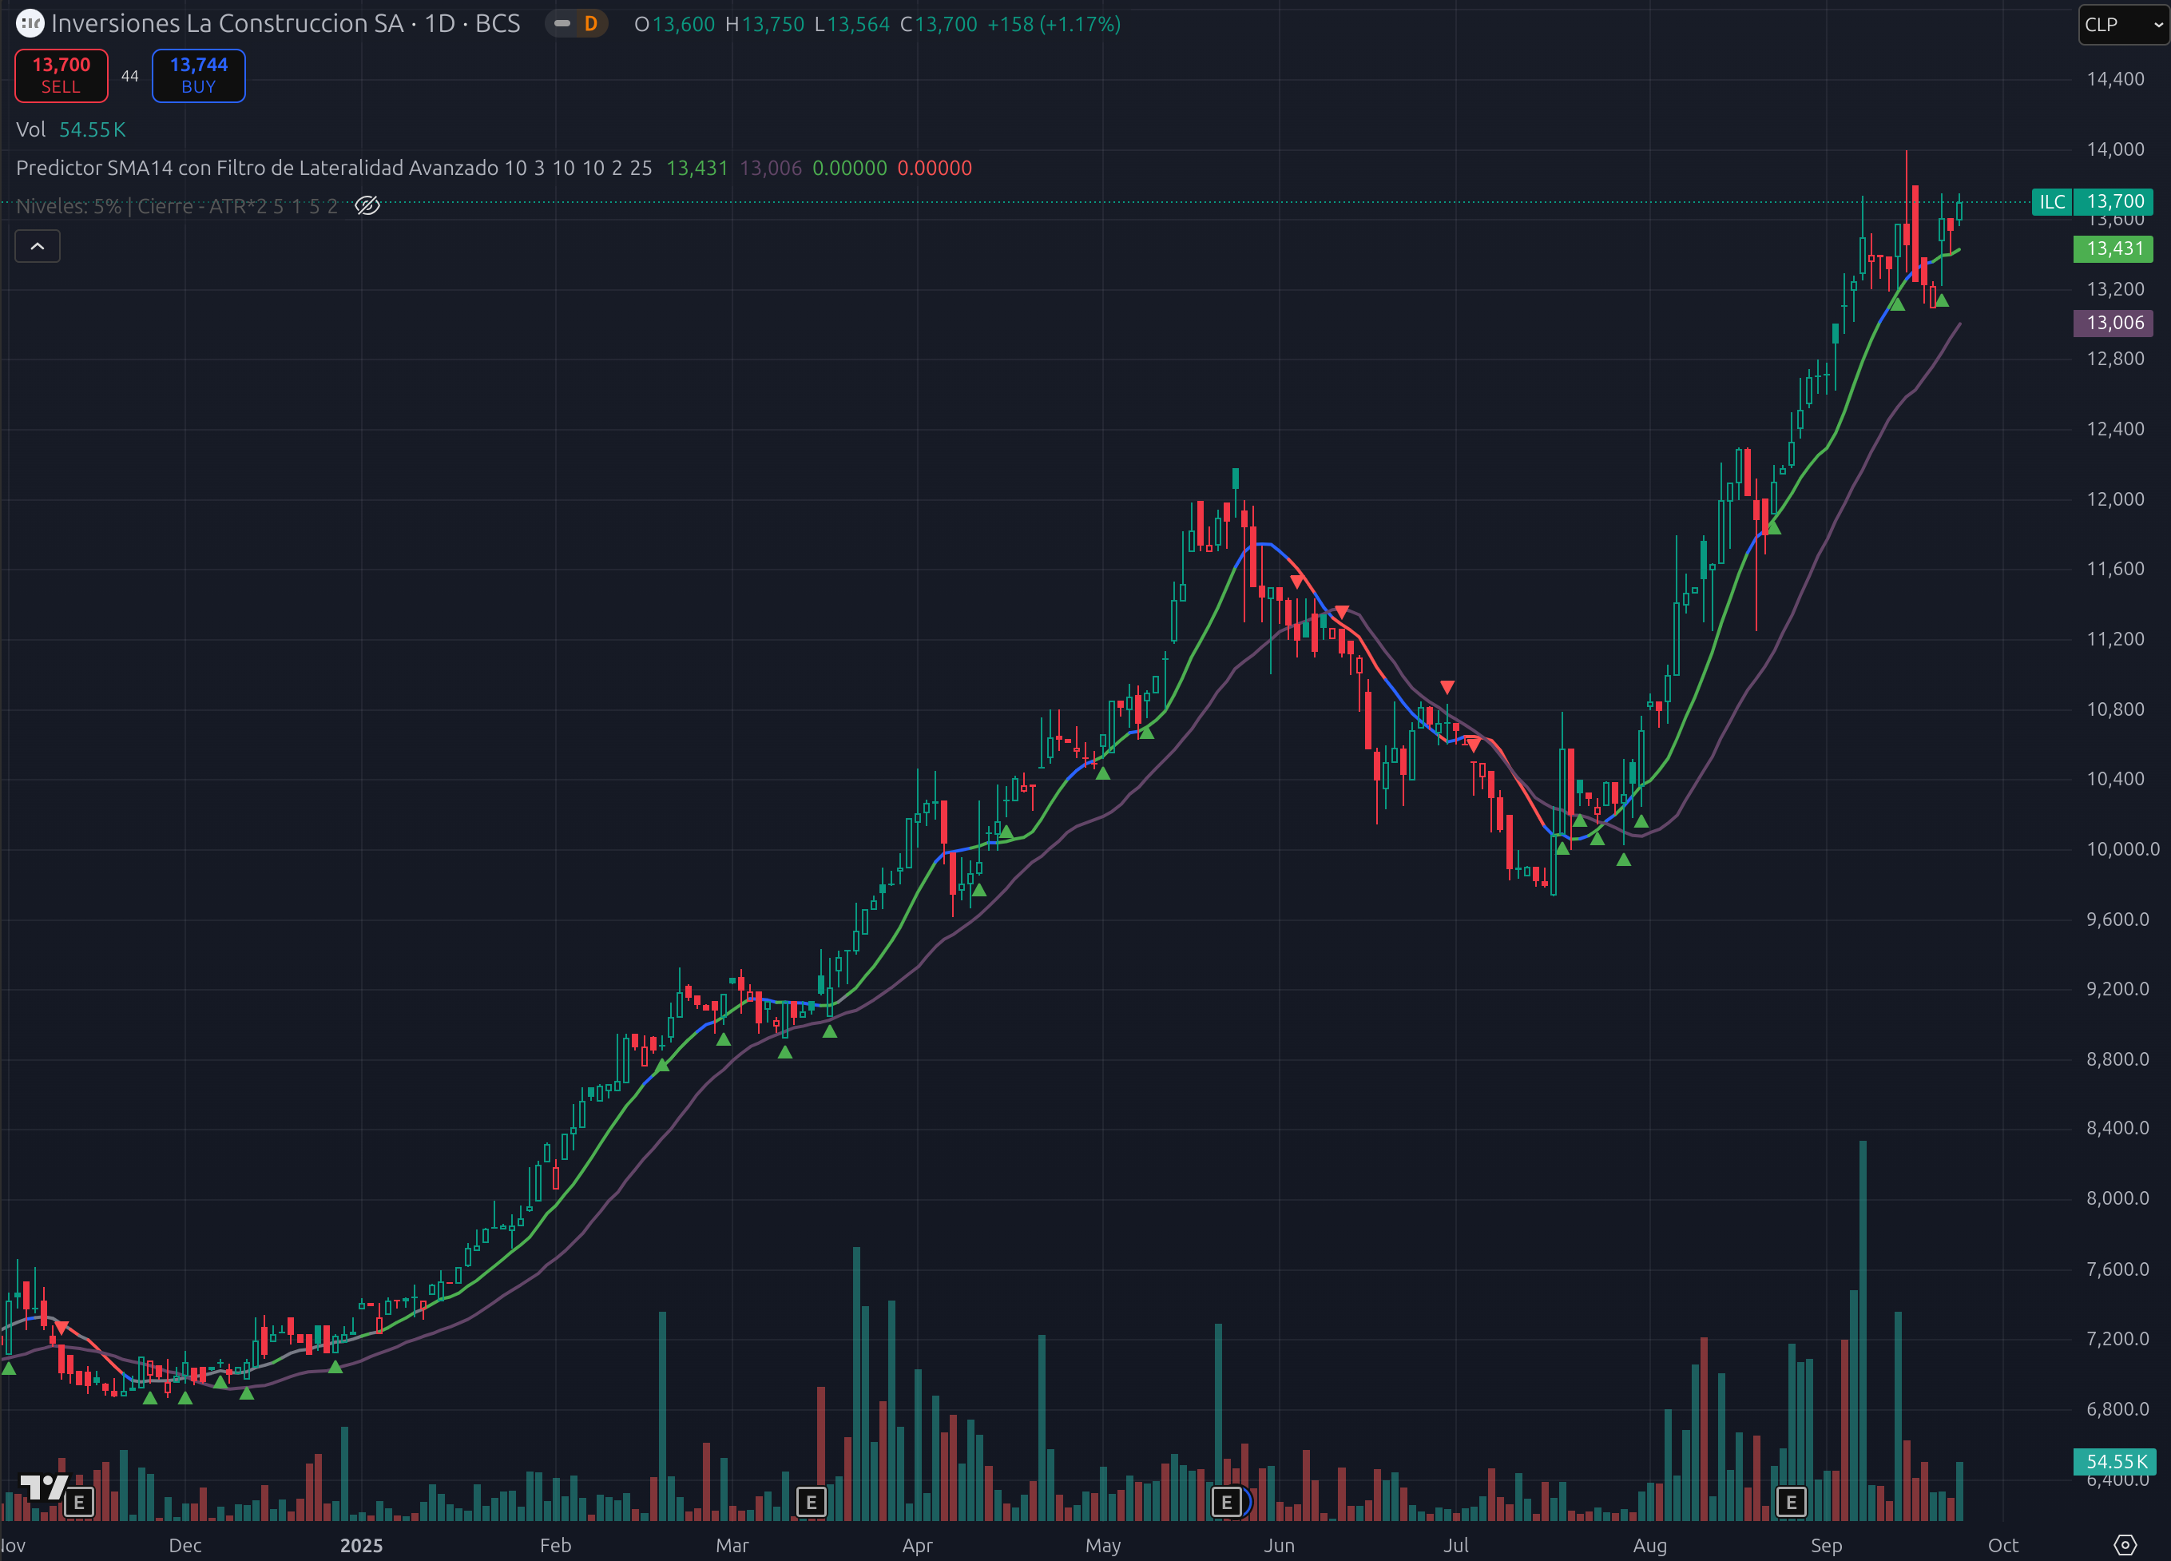Image resolution: width=2171 pixels, height=1561 pixels.
Task: Show the hidden Niveles indicator via eye icon
Action: 367,206
